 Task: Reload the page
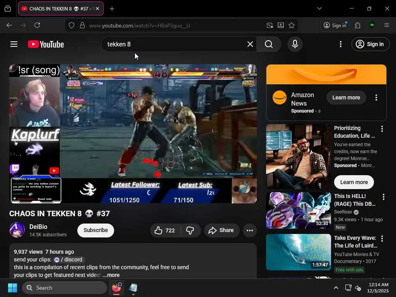click(37, 25)
